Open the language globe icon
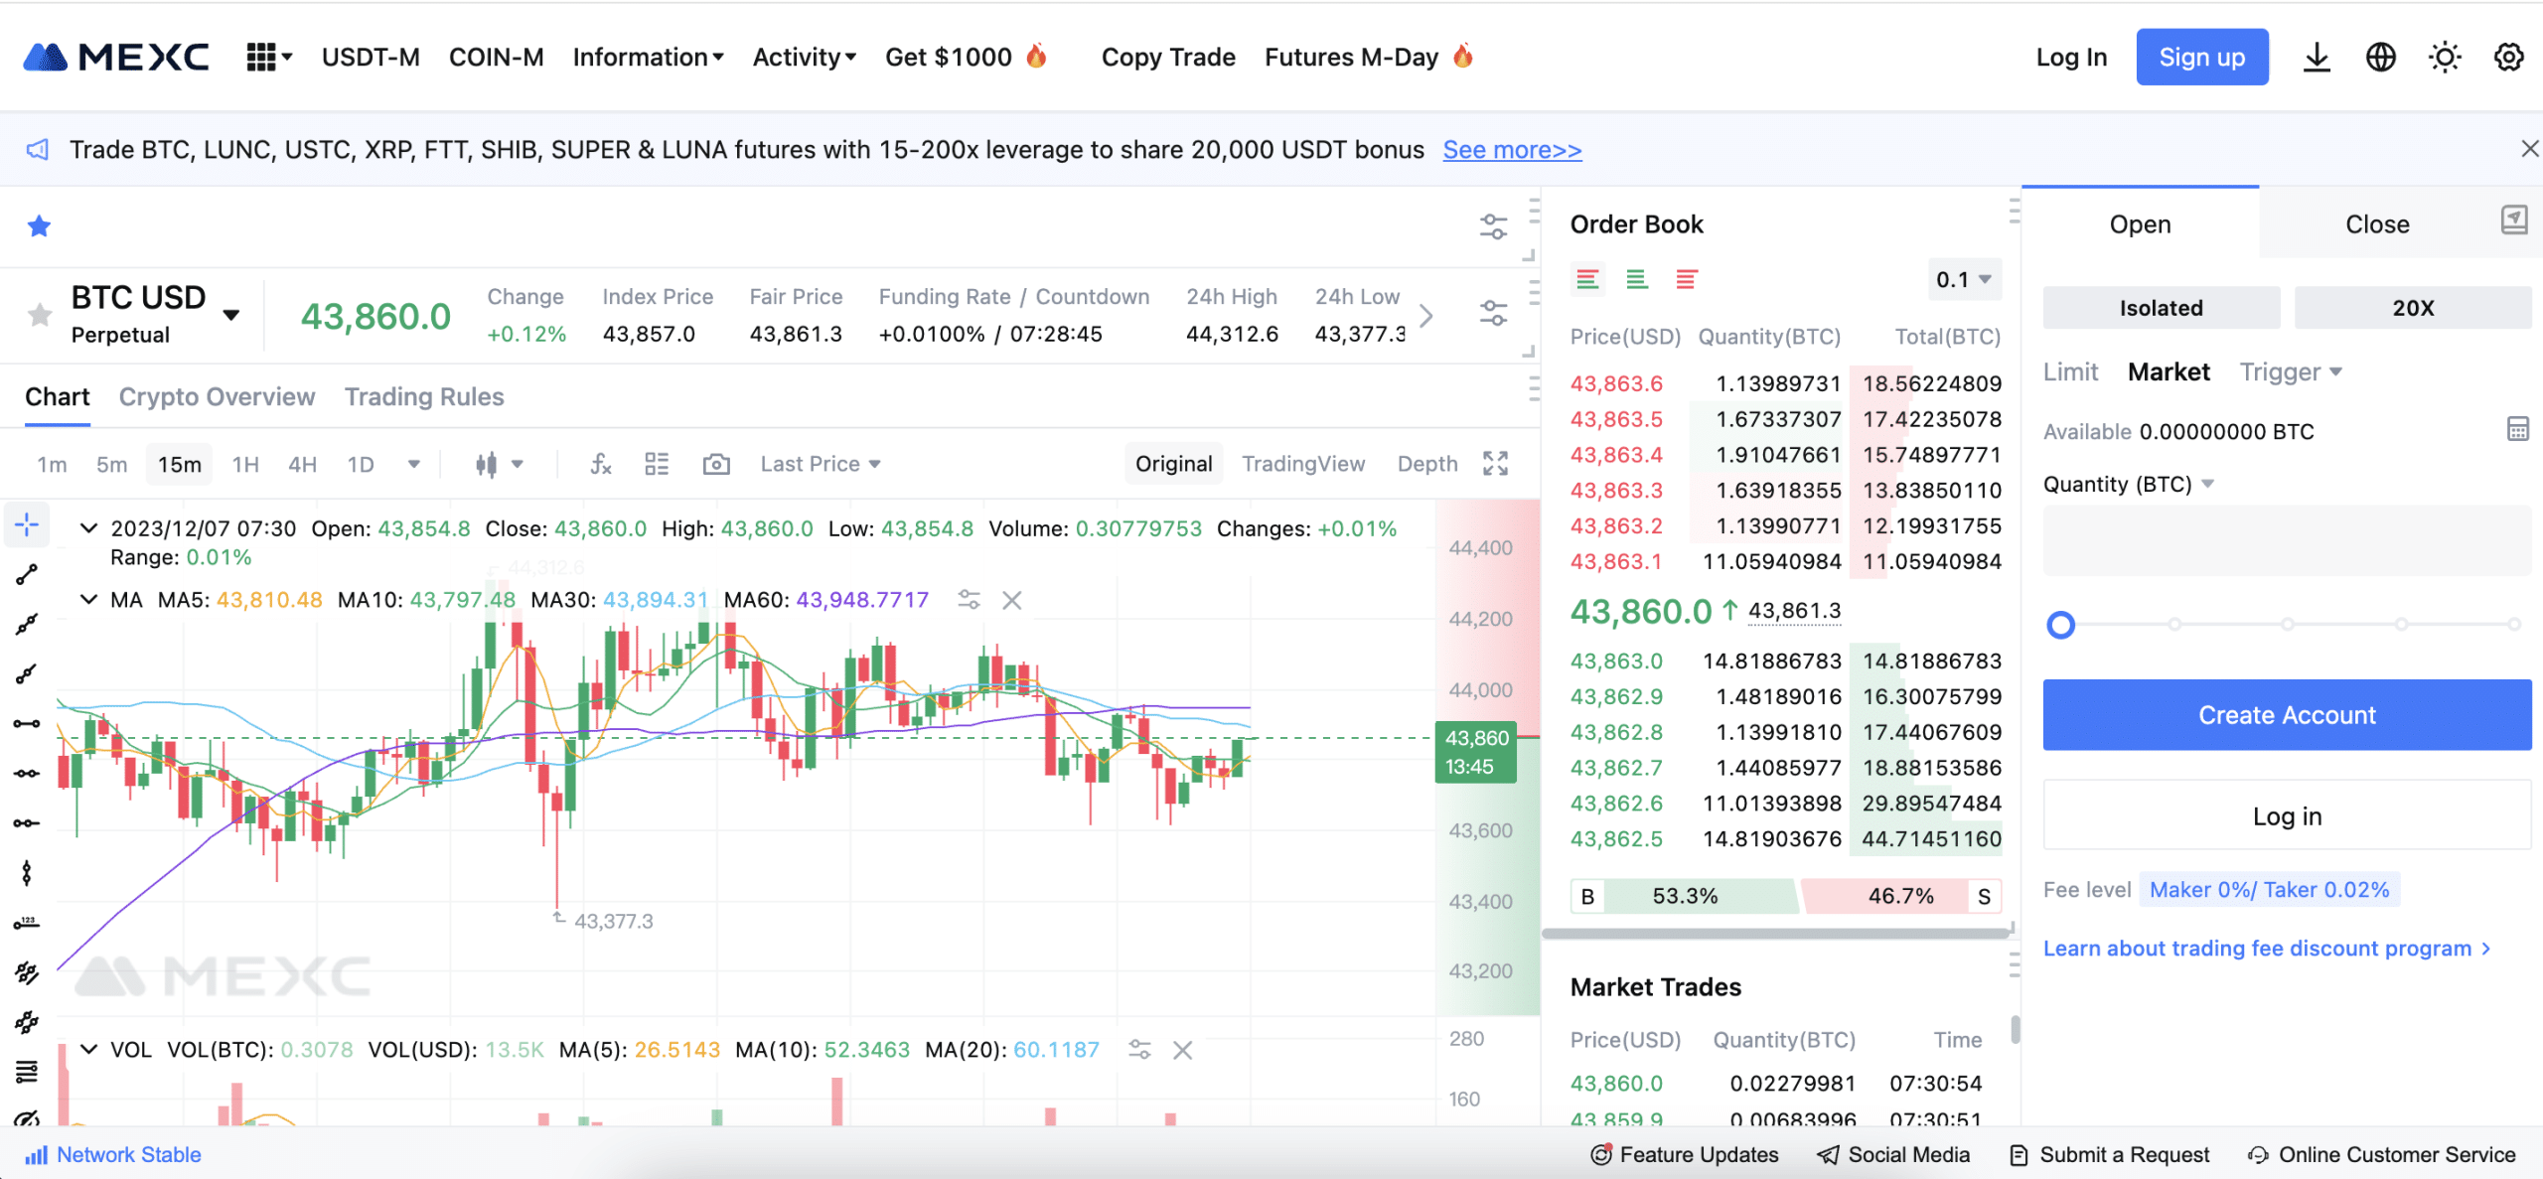The width and height of the screenshot is (2543, 1179). click(x=2381, y=58)
